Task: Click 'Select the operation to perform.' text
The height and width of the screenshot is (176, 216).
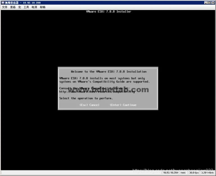Action: click(86, 98)
